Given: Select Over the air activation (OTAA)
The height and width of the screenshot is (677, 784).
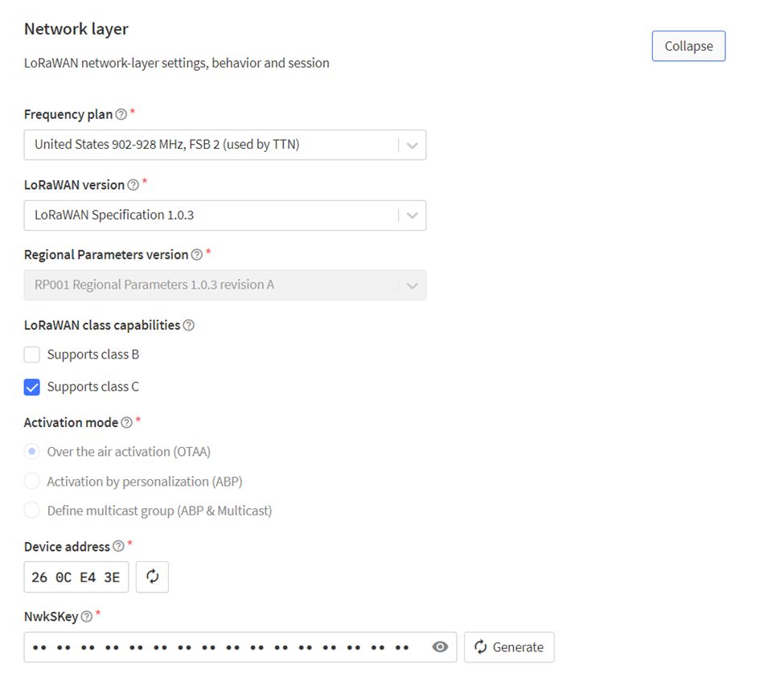Looking at the screenshot, I should [x=32, y=452].
